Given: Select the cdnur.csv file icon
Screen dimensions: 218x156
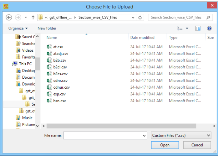Looking at the screenshot, I should [x=49, y=87].
